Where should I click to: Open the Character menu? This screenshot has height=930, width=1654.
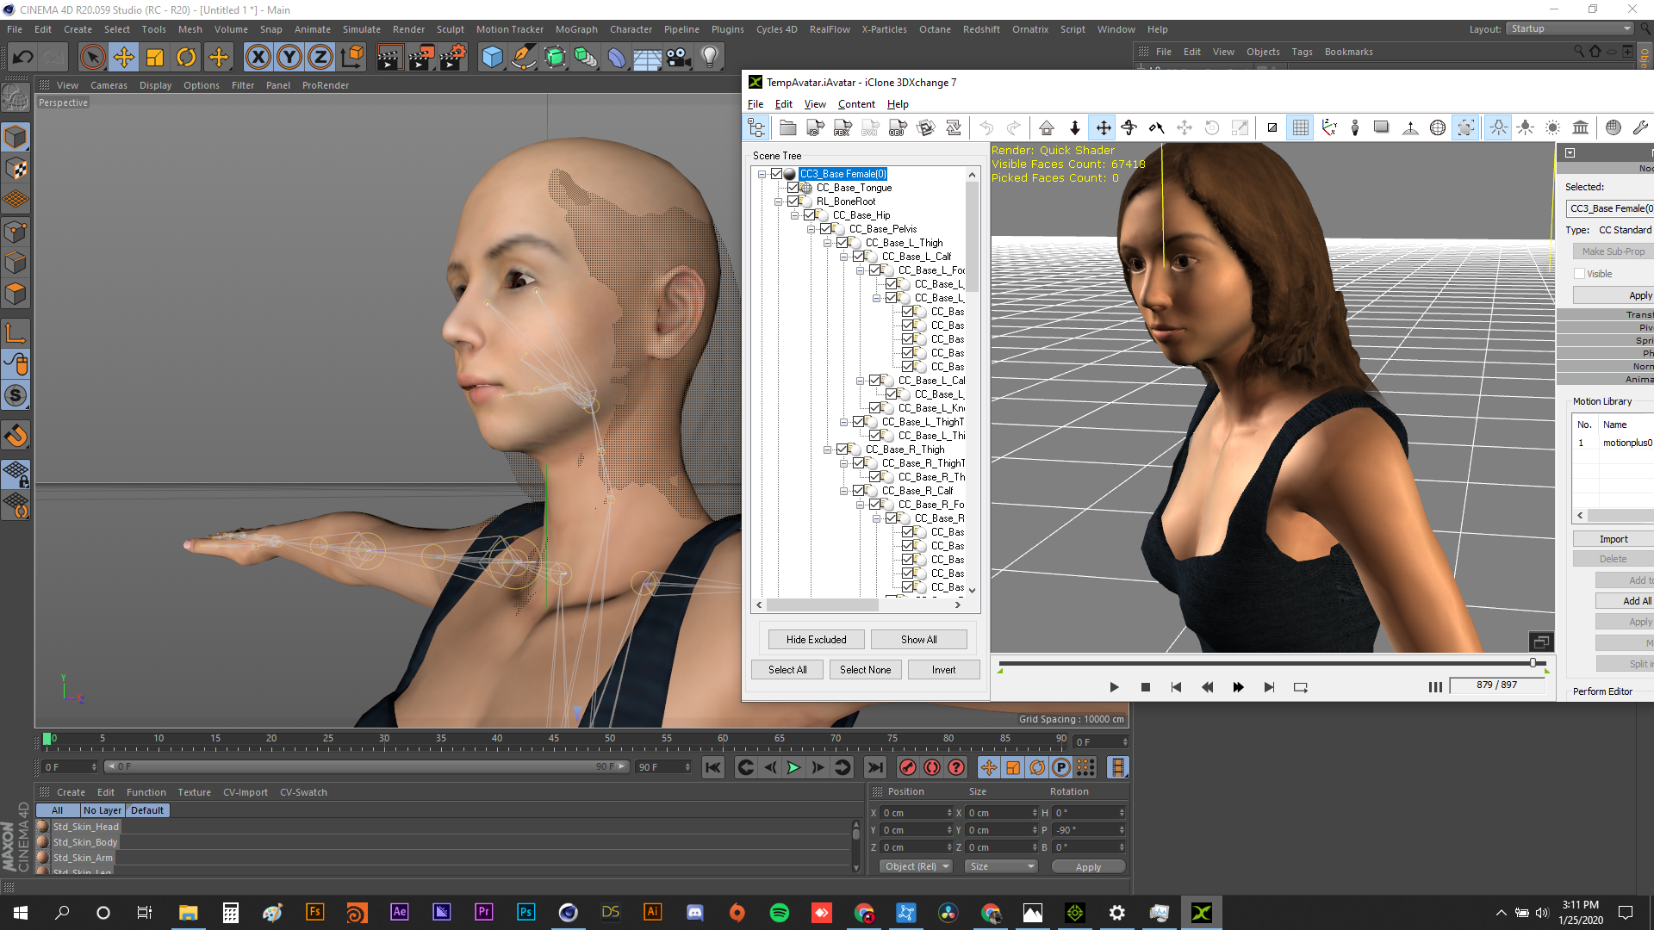pos(631,29)
